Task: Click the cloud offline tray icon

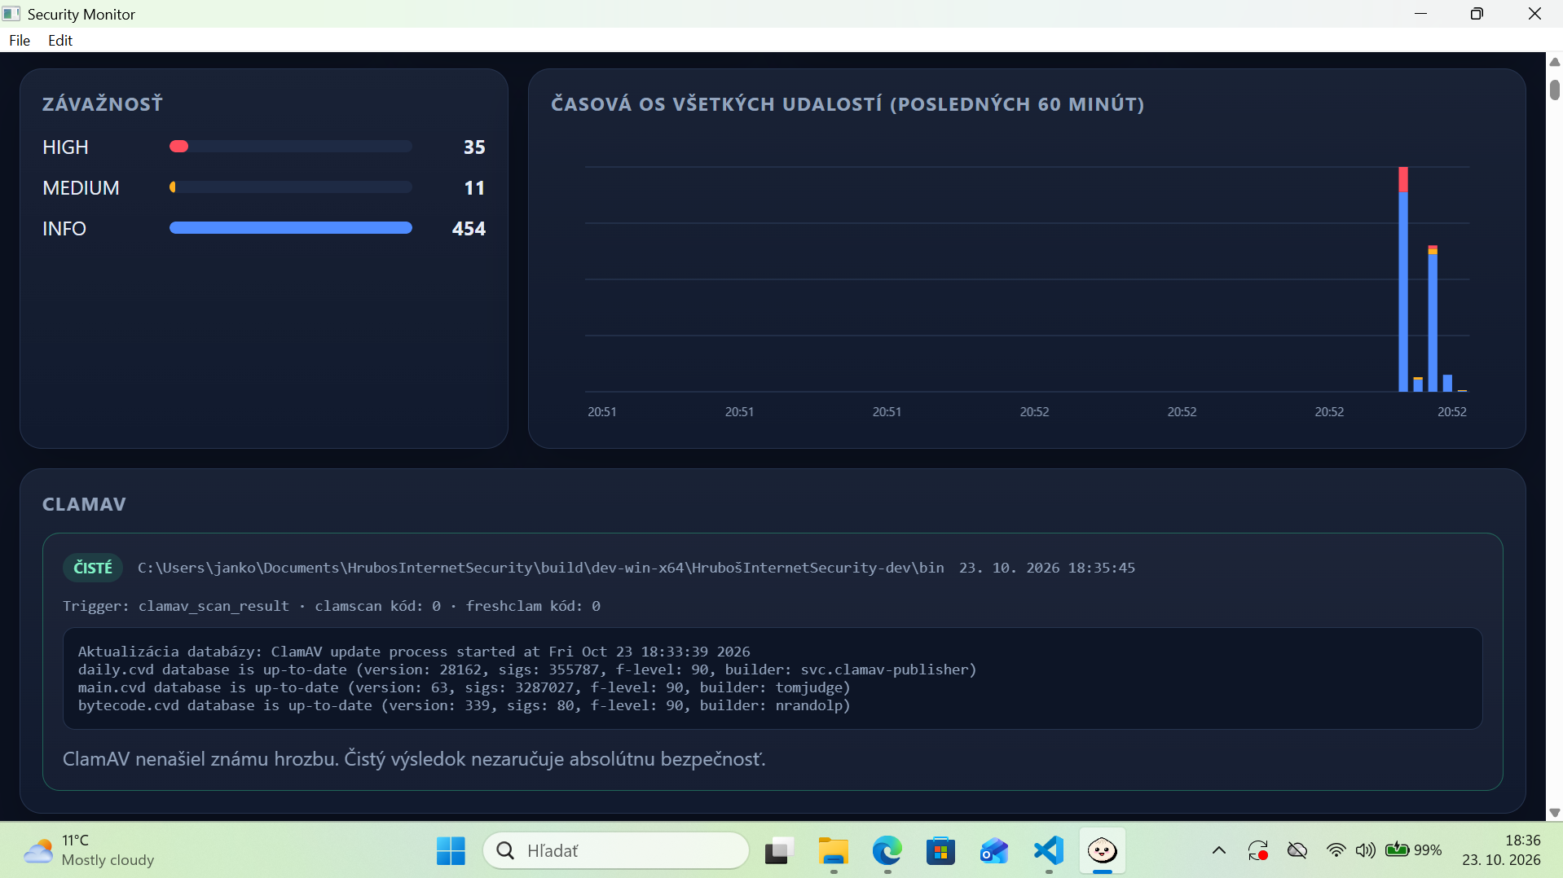Action: 1297,851
